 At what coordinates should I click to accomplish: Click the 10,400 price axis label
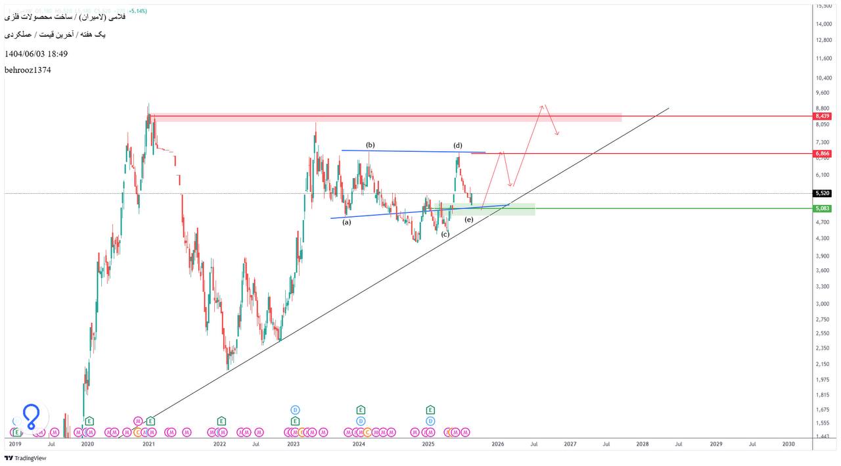(824, 78)
